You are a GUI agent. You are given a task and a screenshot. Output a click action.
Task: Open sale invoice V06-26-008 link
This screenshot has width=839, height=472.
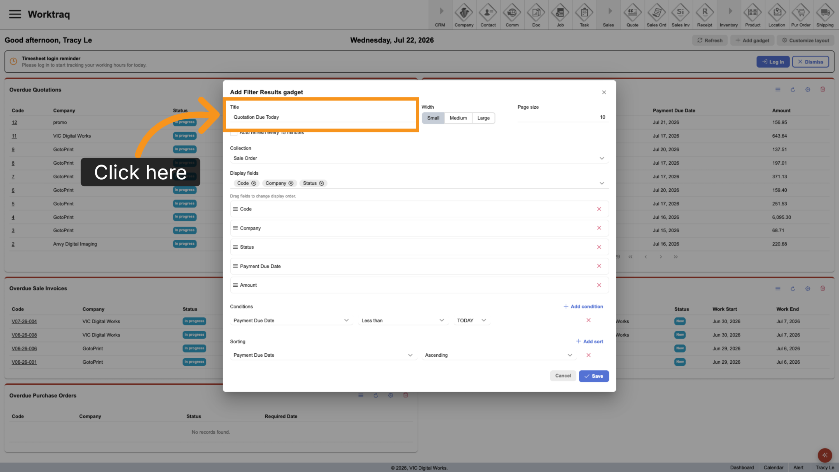pos(24,335)
